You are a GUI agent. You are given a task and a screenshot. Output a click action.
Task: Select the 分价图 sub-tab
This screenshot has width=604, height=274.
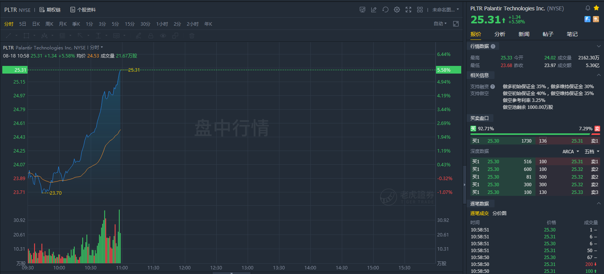click(x=500, y=213)
